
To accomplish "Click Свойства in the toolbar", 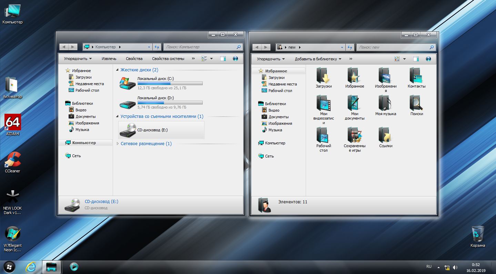I will pos(134,59).
